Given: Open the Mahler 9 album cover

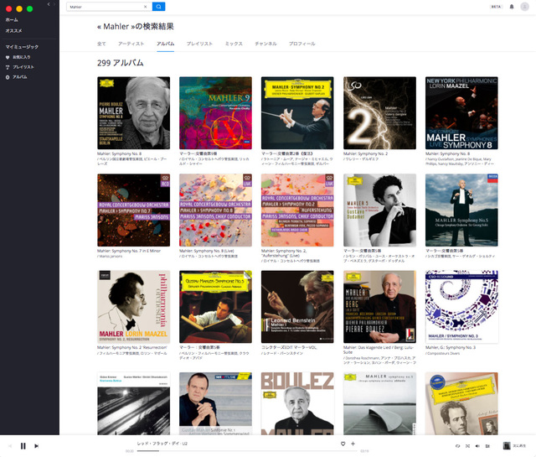Looking at the screenshot, I should point(215,113).
